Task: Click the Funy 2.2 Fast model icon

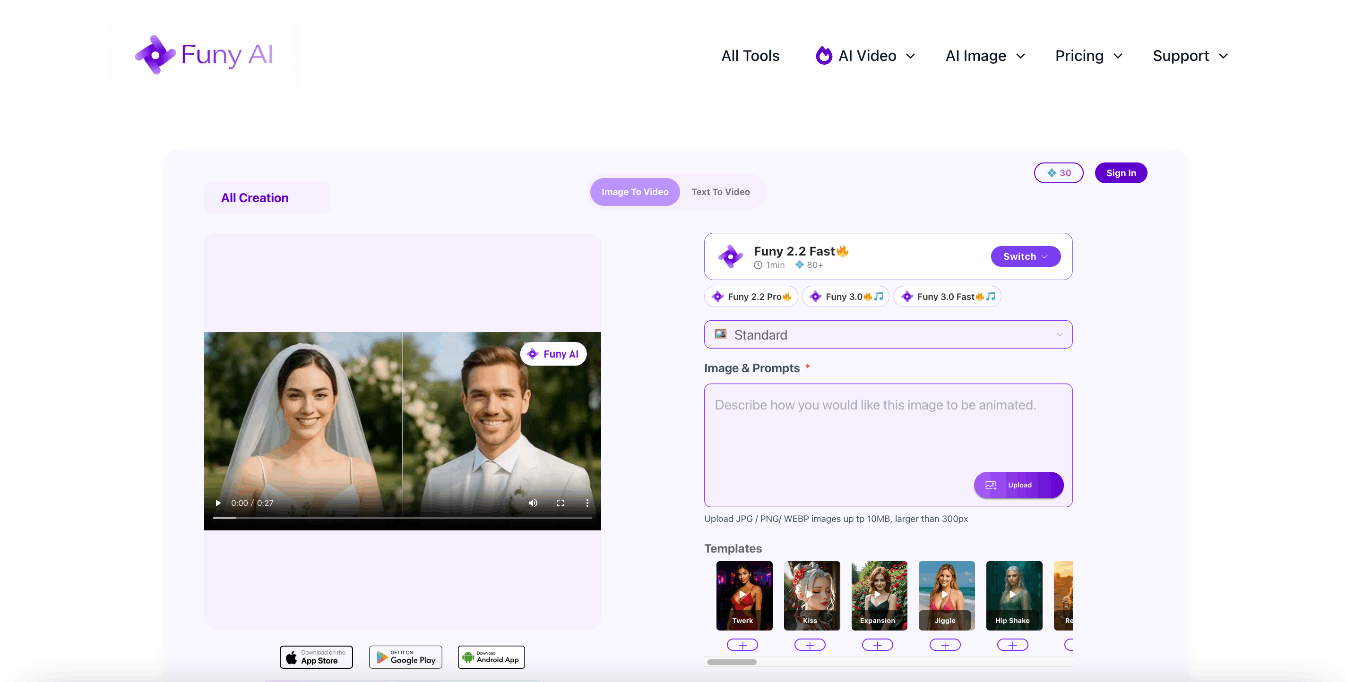Action: point(731,256)
